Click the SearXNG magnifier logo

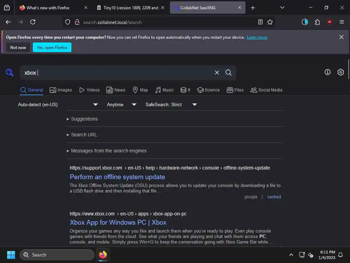(x=10, y=73)
